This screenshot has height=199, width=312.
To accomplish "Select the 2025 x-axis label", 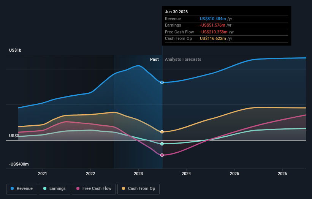I will 234,174.
